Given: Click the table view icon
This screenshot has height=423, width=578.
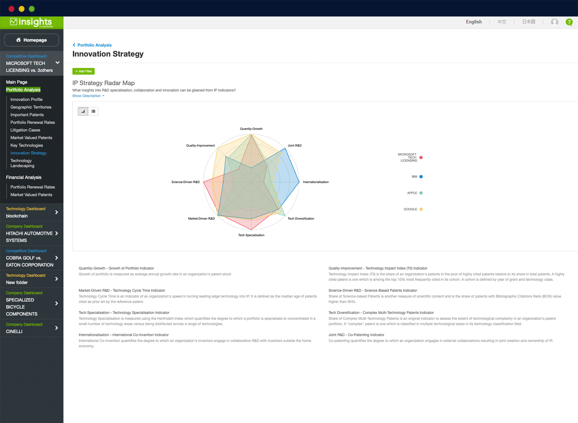Looking at the screenshot, I should click(93, 111).
